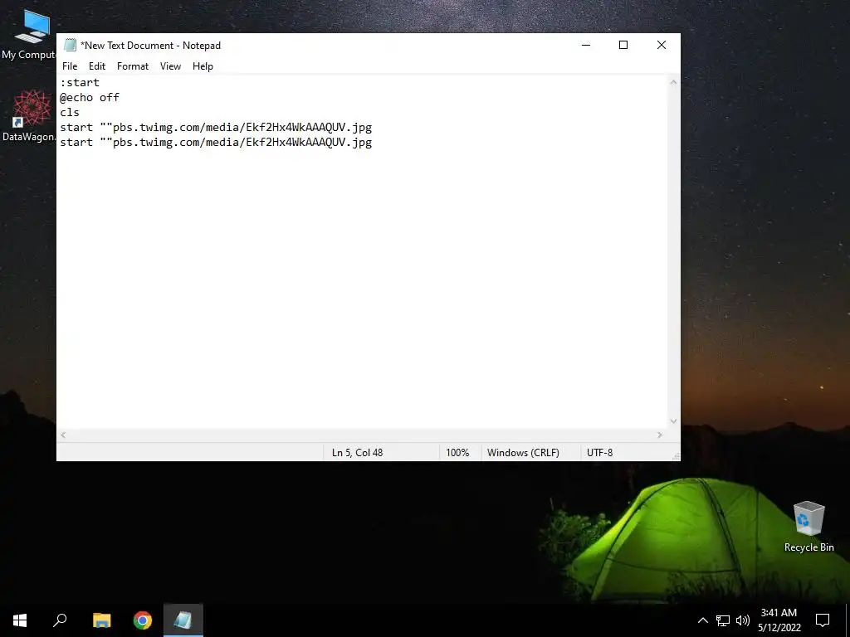Click the 100% zoom status entry

(x=457, y=452)
